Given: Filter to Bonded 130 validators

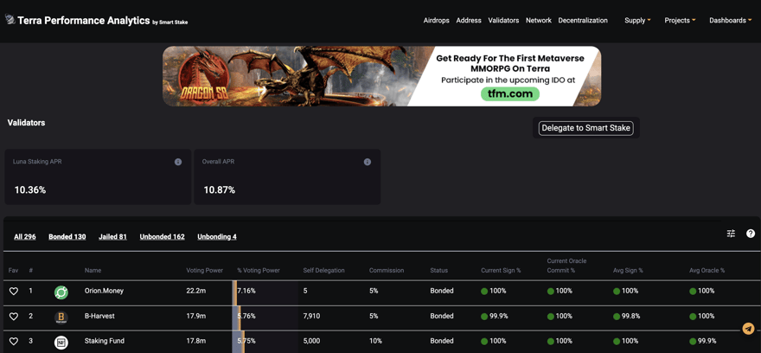Looking at the screenshot, I should (x=67, y=237).
